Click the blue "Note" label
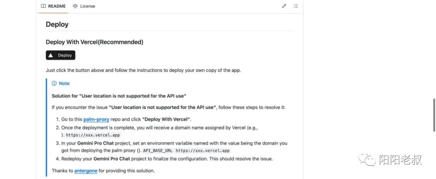Viewport: 436px width, 179px height. pyautogui.click(x=64, y=84)
